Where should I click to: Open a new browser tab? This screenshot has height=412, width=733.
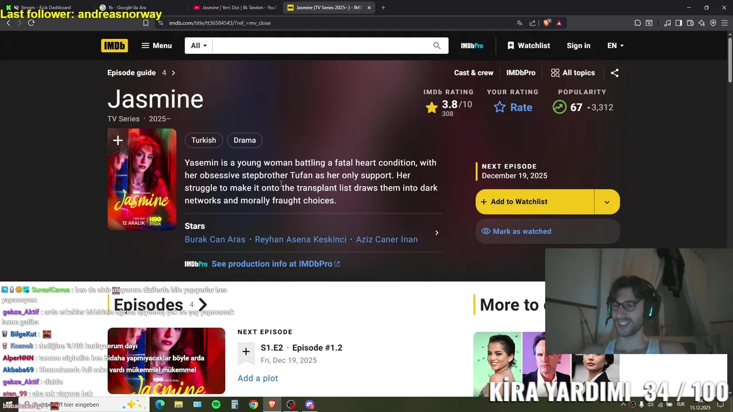(383, 7)
